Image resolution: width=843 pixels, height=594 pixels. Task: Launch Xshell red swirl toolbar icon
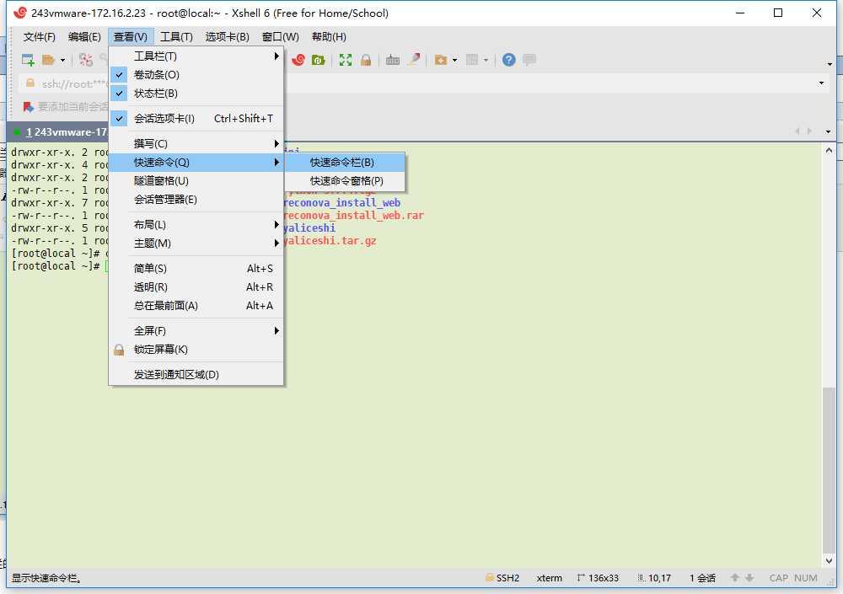298,60
